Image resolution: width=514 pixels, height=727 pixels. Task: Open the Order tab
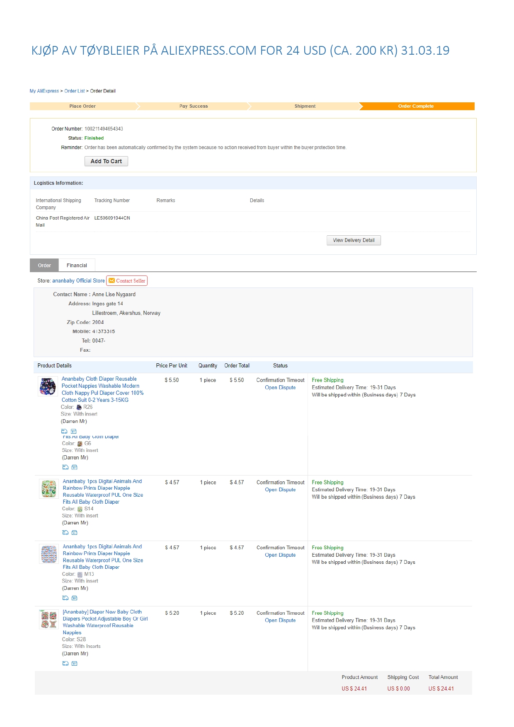click(44, 265)
